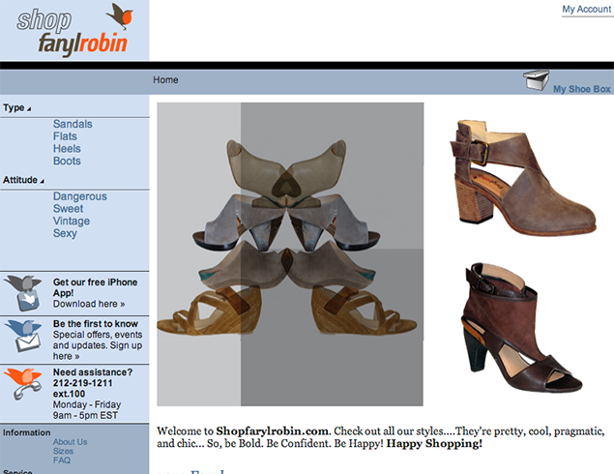Click 'Need assistance?' text
This screenshot has width=614, height=474.
coord(93,372)
